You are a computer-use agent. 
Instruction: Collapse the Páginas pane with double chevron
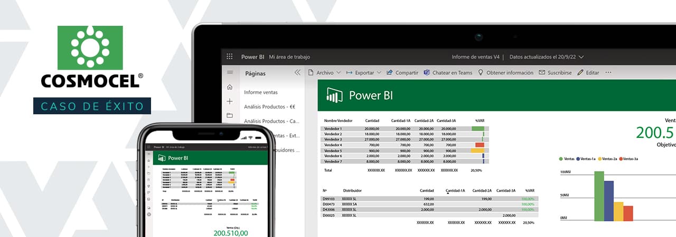coord(297,73)
